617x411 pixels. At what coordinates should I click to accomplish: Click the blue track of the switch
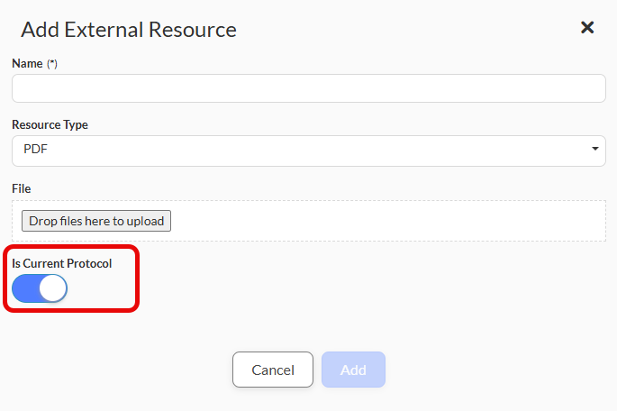click(25, 288)
